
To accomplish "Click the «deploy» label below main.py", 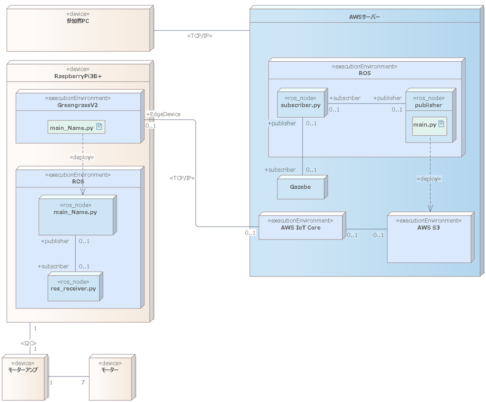I will (428, 179).
